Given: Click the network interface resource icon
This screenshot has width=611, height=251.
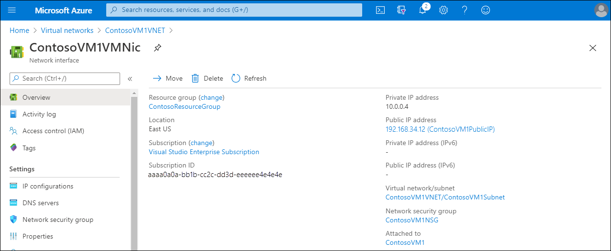Looking at the screenshot, I should pyautogui.click(x=17, y=52).
